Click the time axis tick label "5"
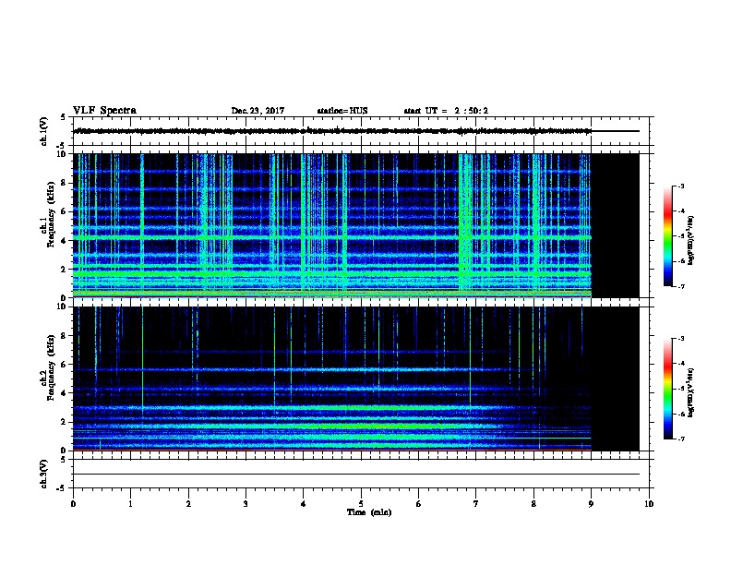This screenshot has width=731, height=565. tap(361, 504)
